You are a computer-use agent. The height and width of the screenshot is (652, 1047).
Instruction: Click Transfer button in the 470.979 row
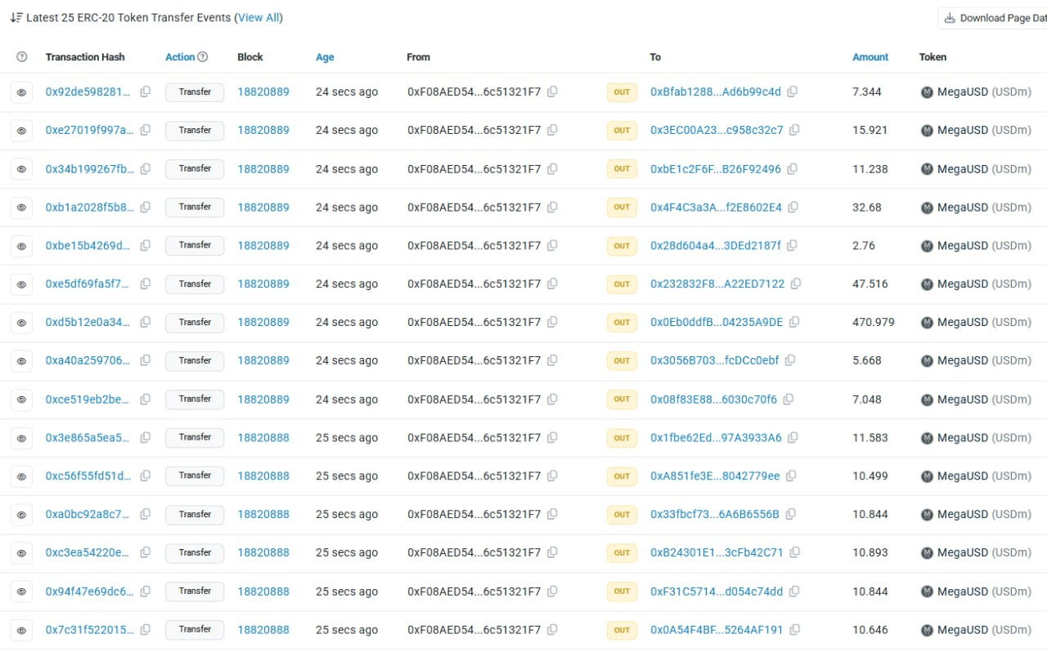coord(195,323)
